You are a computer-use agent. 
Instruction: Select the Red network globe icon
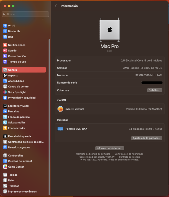coord(5,37)
